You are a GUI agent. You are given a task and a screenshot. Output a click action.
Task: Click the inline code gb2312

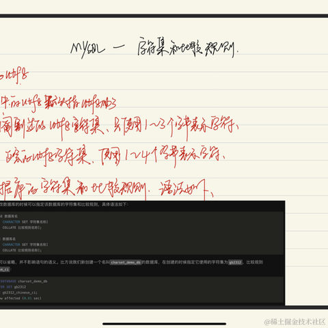click(x=235, y=262)
